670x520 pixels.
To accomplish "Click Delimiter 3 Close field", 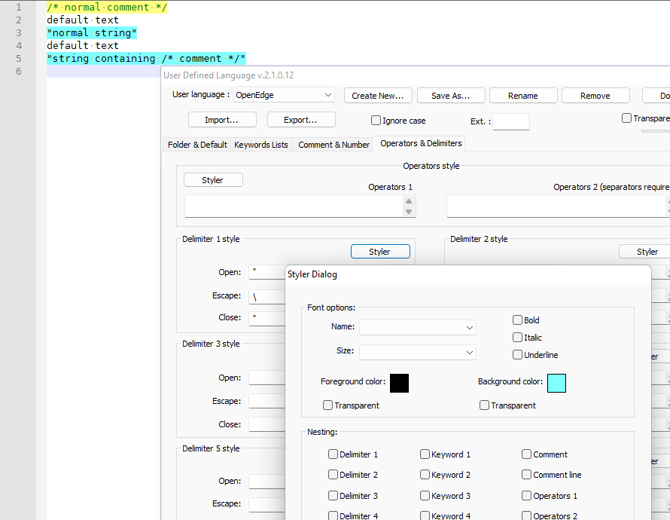I will point(267,424).
